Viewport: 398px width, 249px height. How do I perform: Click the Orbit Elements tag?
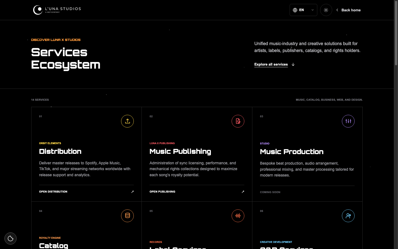pos(50,143)
